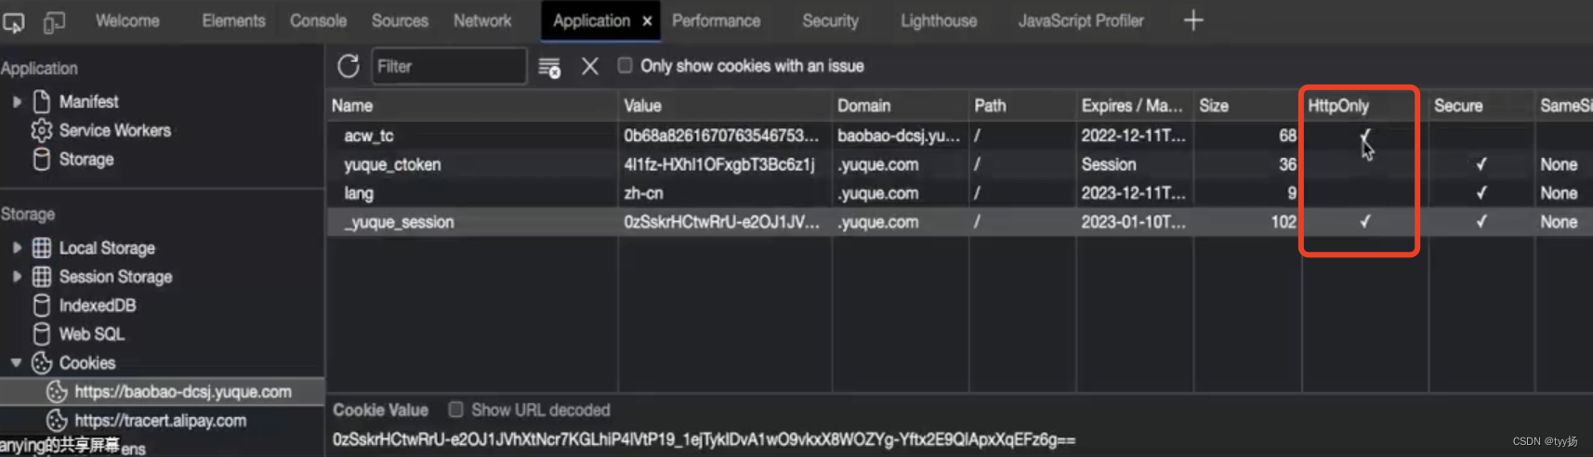This screenshot has height=457, width=1593.
Task: Delete selected cookie with the X icon
Action: pyautogui.click(x=590, y=66)
